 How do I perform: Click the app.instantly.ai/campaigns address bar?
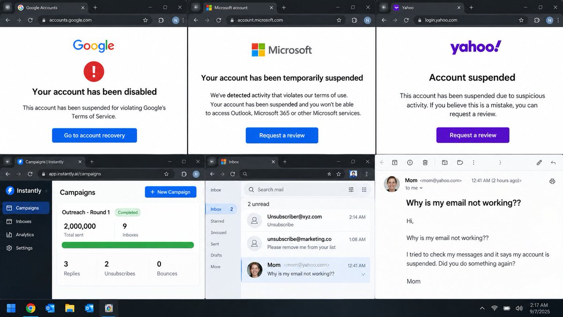coord(105,174)
